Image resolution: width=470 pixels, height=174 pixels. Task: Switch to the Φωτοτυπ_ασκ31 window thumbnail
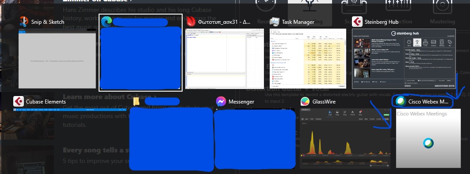pyautogui.click(x=225, y=59)
